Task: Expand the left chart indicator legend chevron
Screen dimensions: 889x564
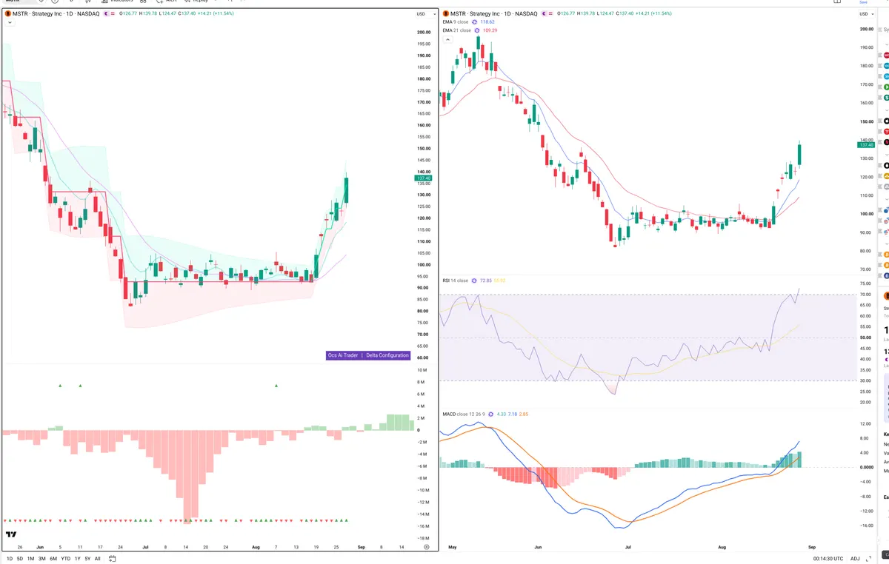Action: (x=10, y=23)
